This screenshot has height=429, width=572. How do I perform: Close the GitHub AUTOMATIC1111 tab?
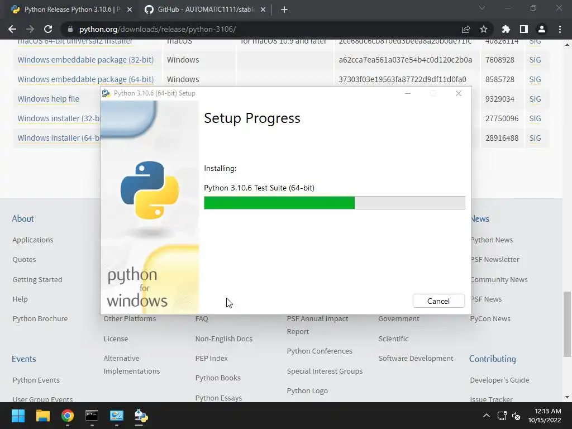263,9
